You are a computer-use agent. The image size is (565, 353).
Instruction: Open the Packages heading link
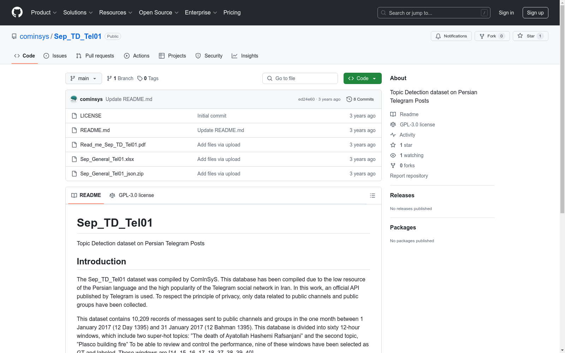pyautogui.click(x=403, y=227)
